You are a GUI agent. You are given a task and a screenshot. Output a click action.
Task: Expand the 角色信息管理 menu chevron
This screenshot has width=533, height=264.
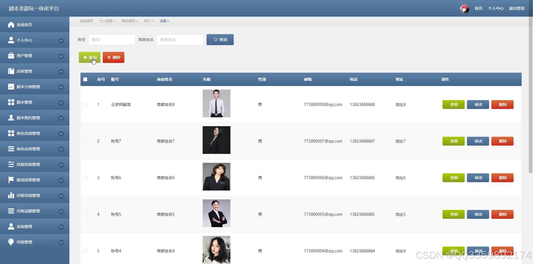pos(61,134)
